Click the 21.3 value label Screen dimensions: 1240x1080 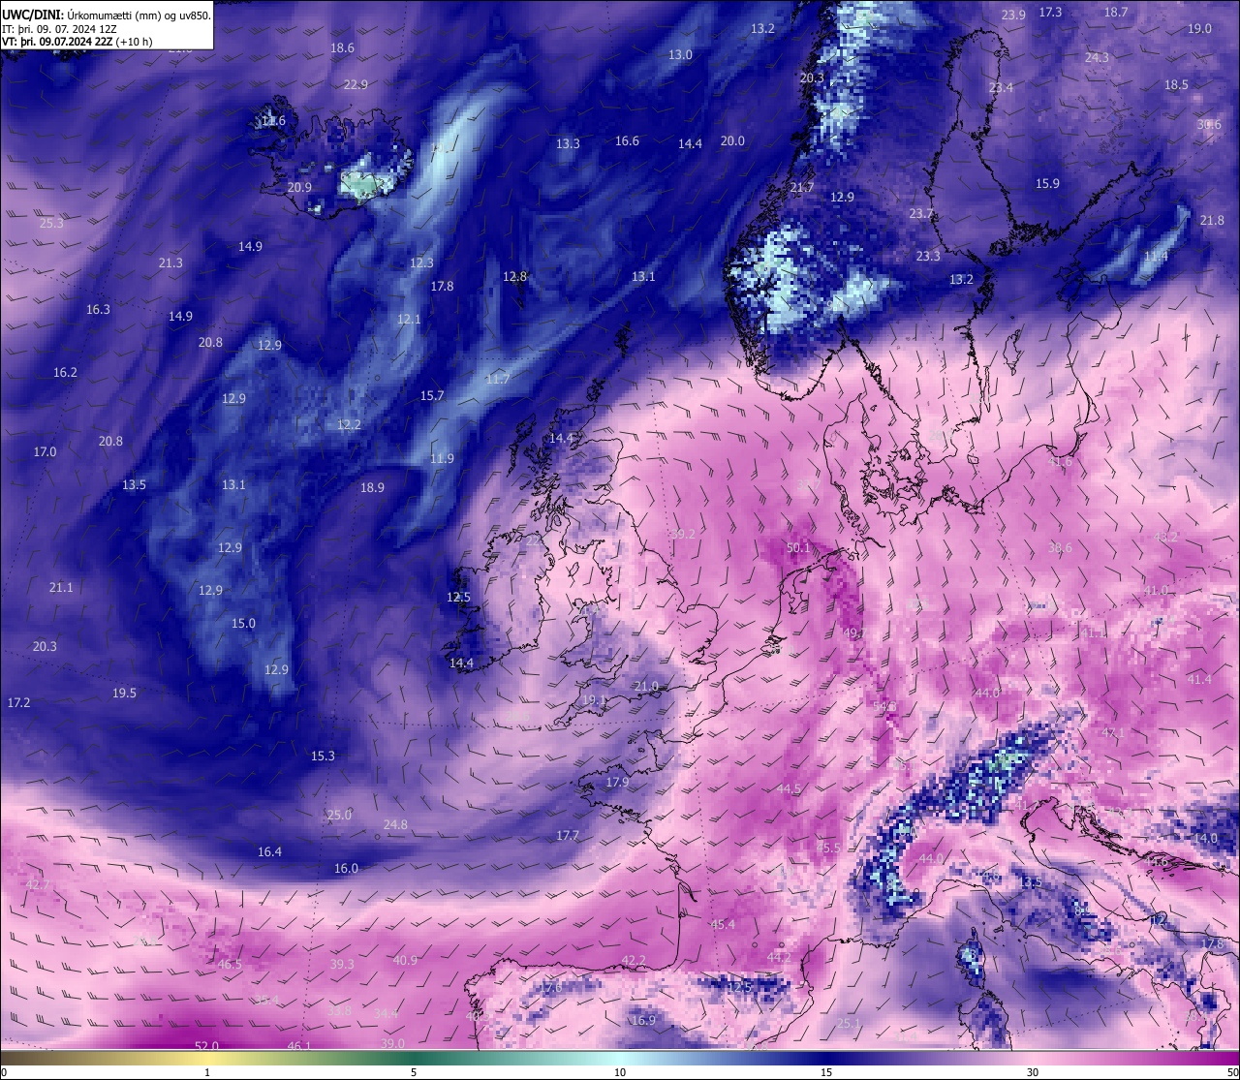pos(170,263)
